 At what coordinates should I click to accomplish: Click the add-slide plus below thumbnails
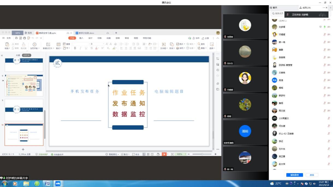23,149
